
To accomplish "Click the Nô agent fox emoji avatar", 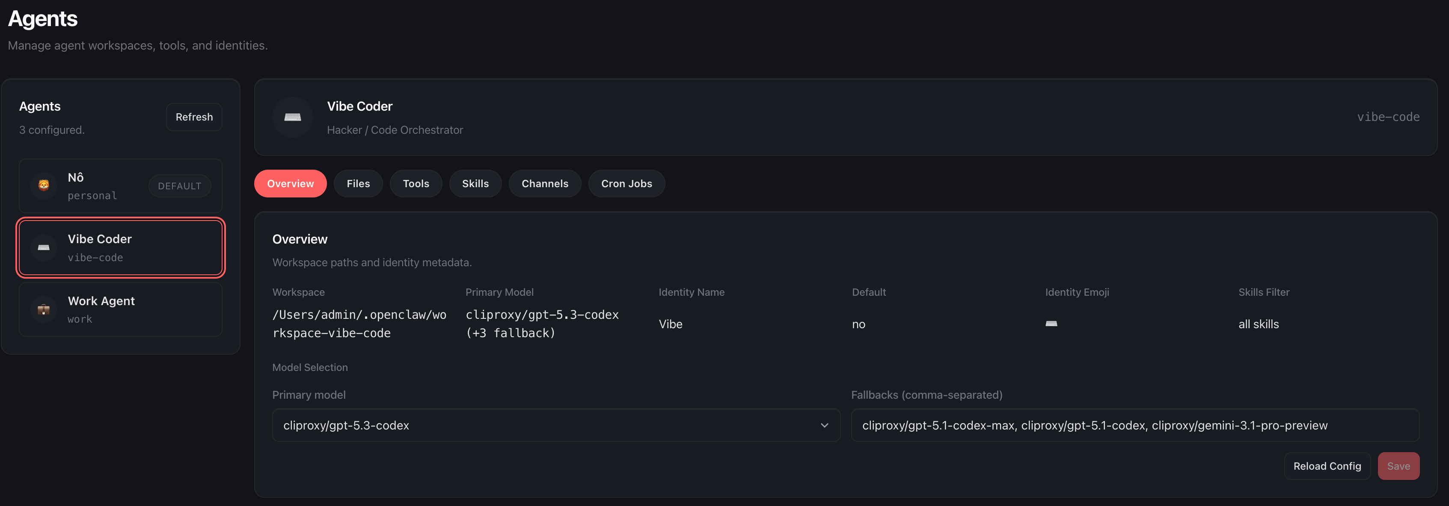I will pyautogui.click(x=44, y=185).
